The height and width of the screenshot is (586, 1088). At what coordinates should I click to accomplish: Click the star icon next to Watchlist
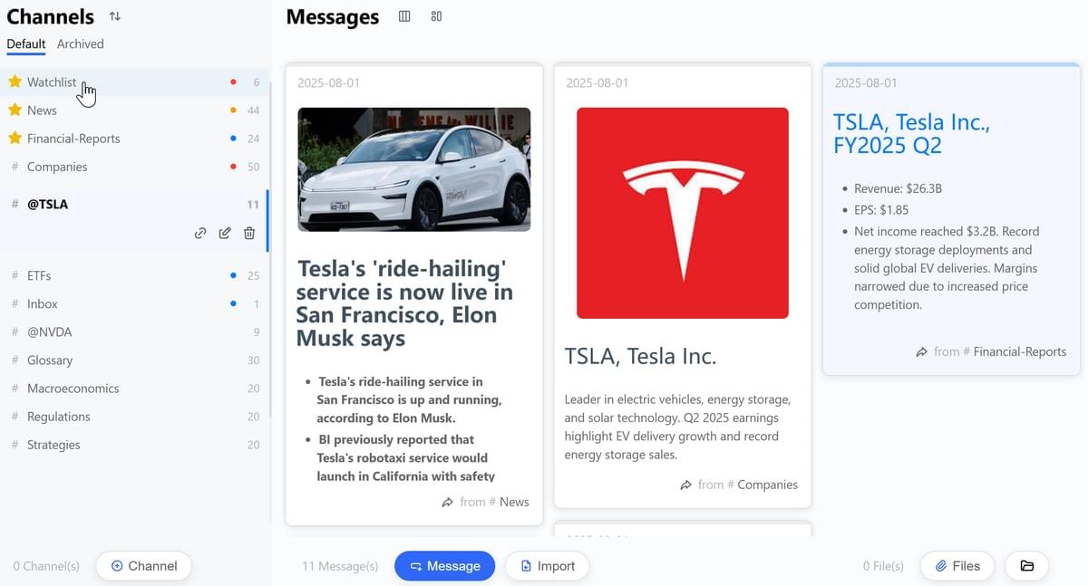(15, 82)
